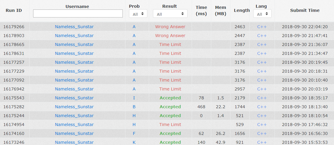Open C++ source of run 16178665
Viewport: 334px width, 145px height.
(262, 44)
